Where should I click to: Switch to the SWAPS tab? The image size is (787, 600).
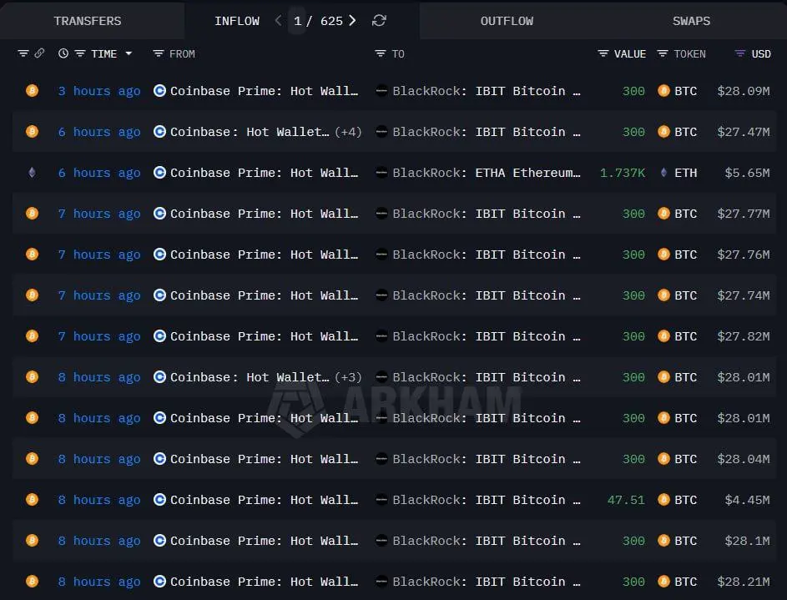click(691, 21)
